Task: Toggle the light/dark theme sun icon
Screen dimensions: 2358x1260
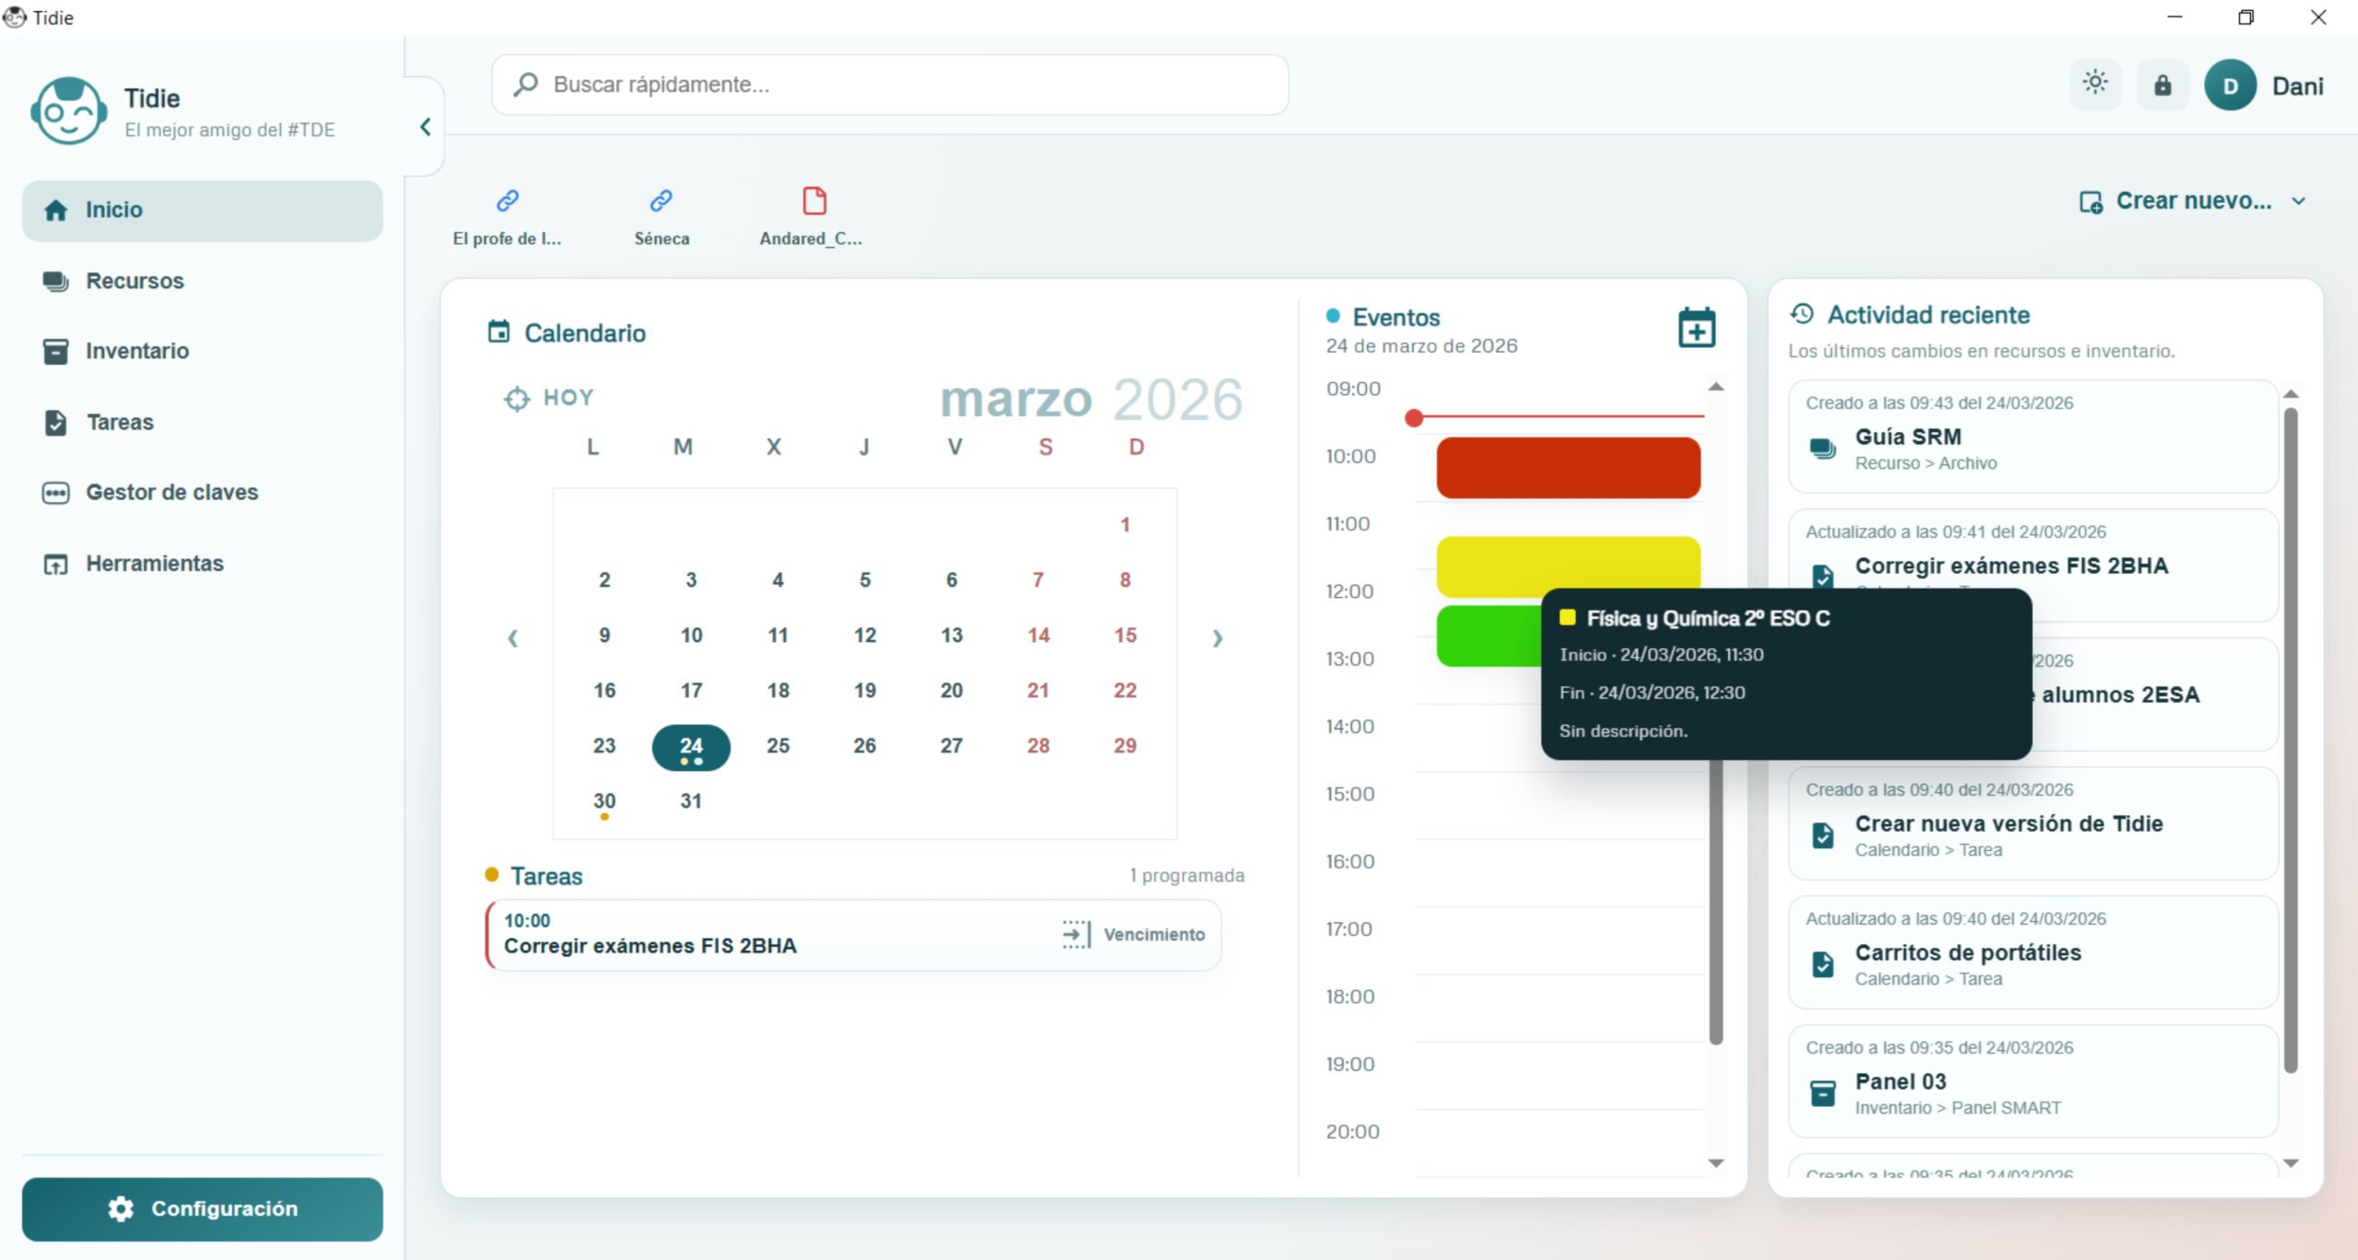Action: [2095, 84]
